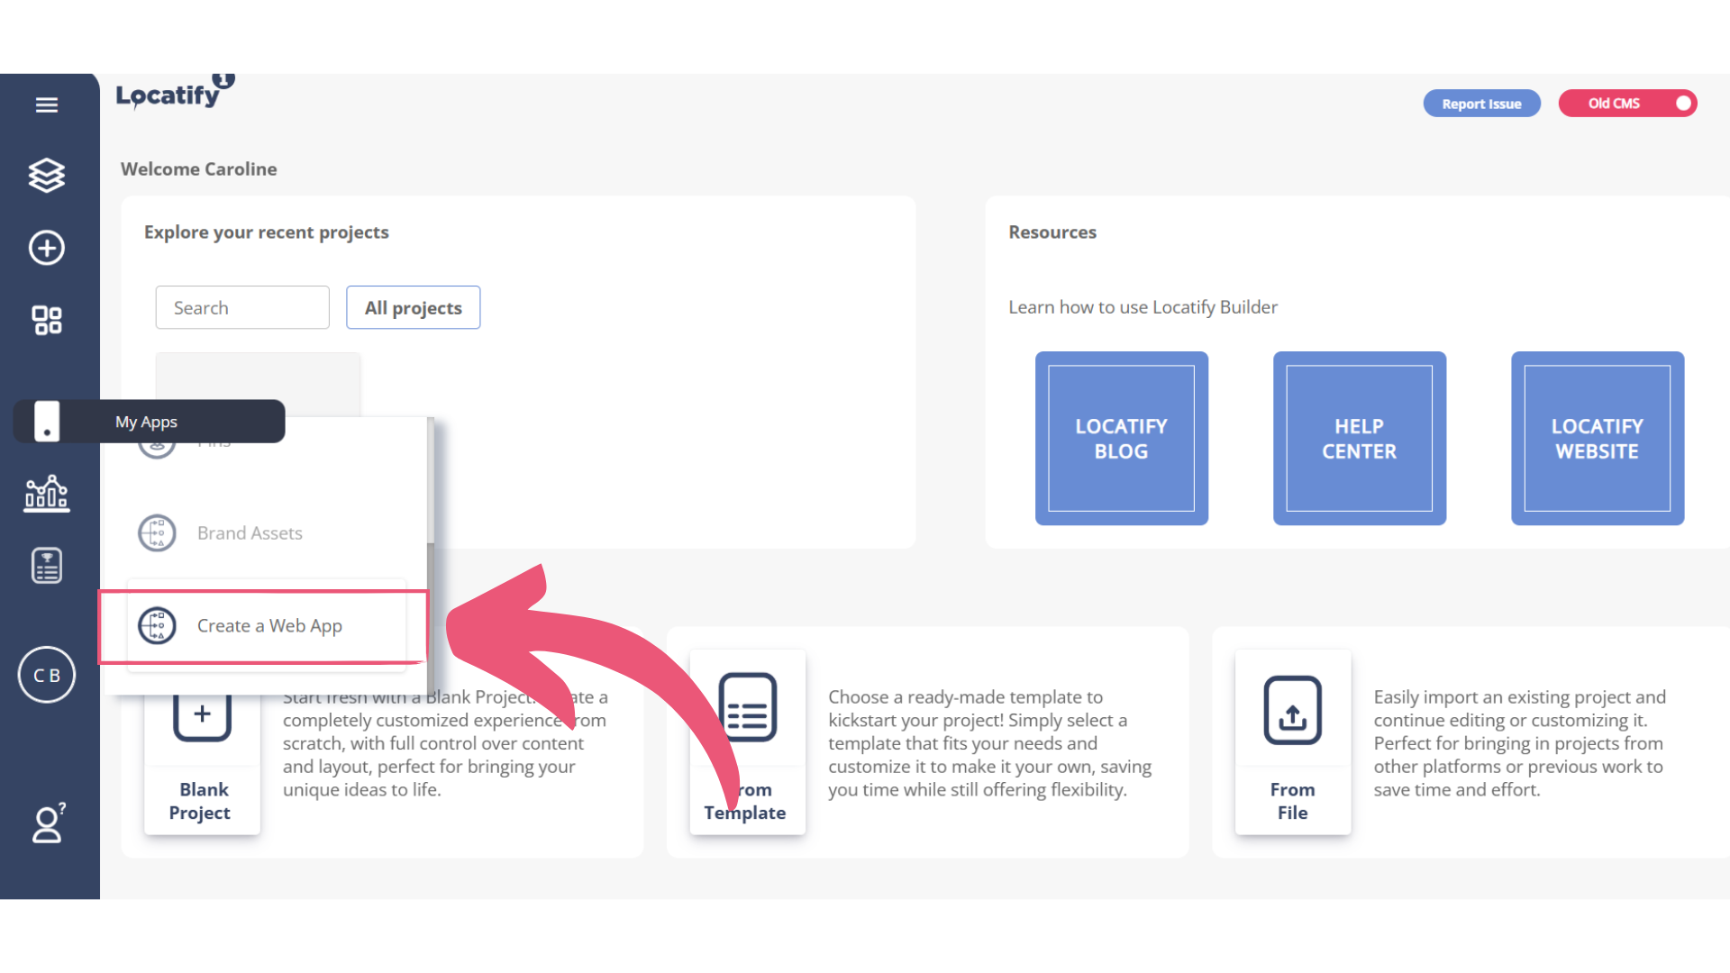Viewport: 1730px width, 973px height.
Task: Click the Brand Assets icon
Action: click(157, 533)
